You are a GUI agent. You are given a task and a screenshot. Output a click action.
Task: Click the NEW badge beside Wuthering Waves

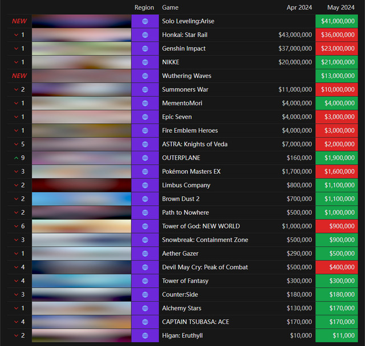(19, 76)
